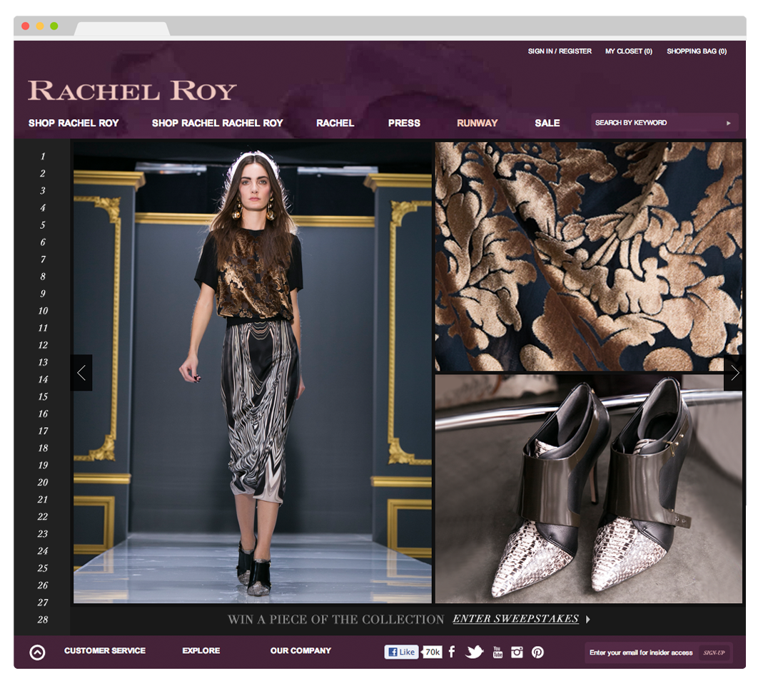The width and height of the screenshot is (763, 683).
Task: Select the Runway nav item
Action: (477, 123)
